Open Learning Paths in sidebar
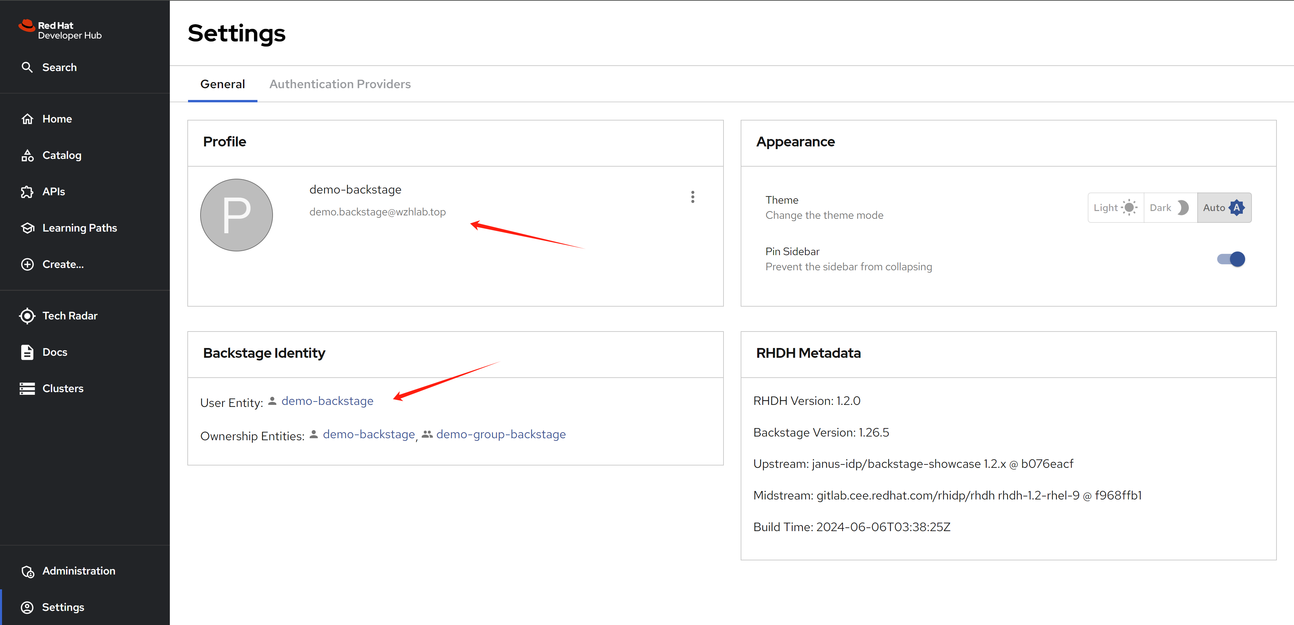1294x625 pixels. (x=79, y=228)
